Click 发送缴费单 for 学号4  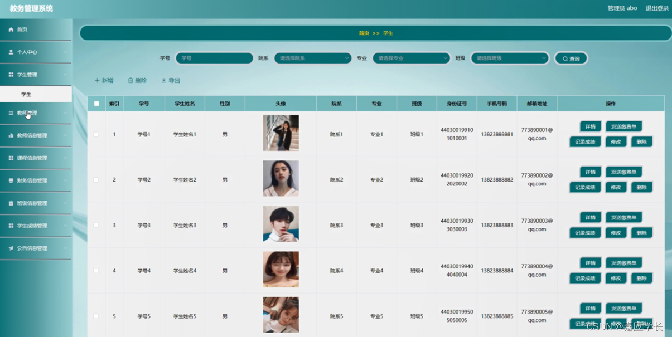[x=623, y=263]
